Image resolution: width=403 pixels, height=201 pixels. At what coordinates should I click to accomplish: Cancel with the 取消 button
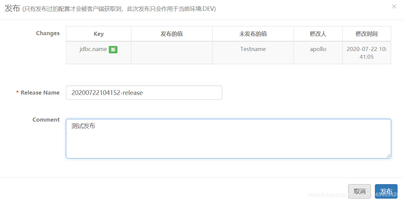pos(359,191)
